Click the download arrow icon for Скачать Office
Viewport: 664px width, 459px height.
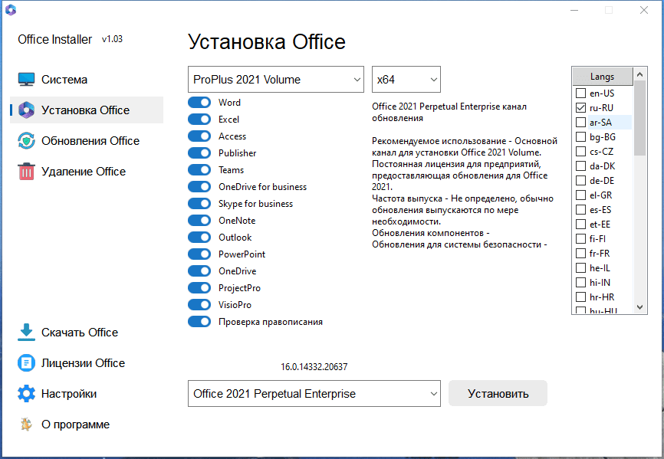tap(26, 333)
